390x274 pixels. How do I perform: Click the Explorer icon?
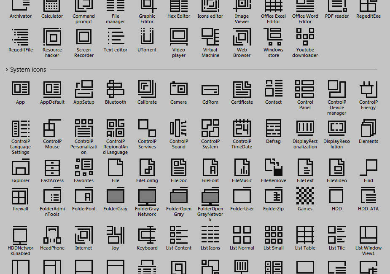click(x=21, y=167)
